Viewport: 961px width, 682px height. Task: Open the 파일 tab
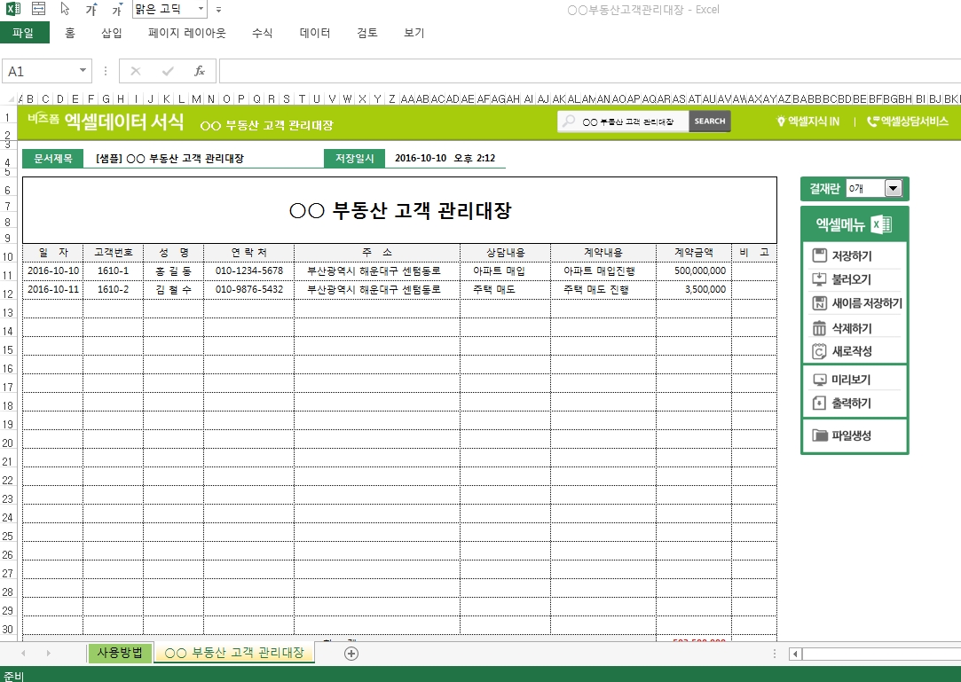point(23,33)
